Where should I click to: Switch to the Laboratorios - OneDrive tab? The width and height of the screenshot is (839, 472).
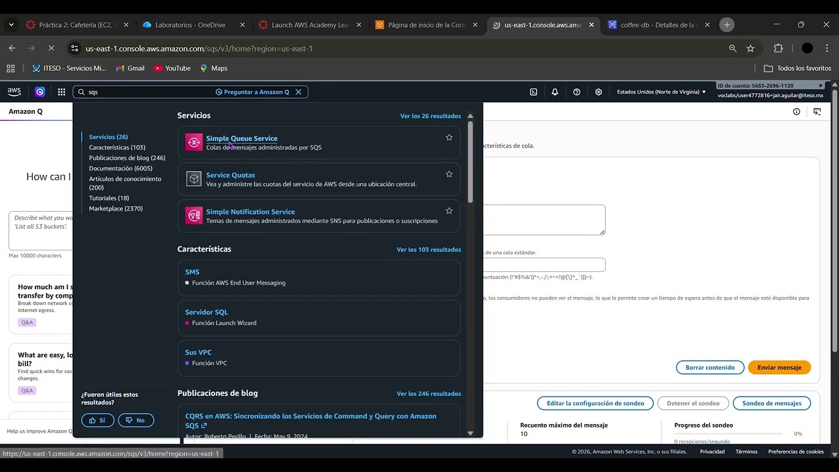(194, 25)
